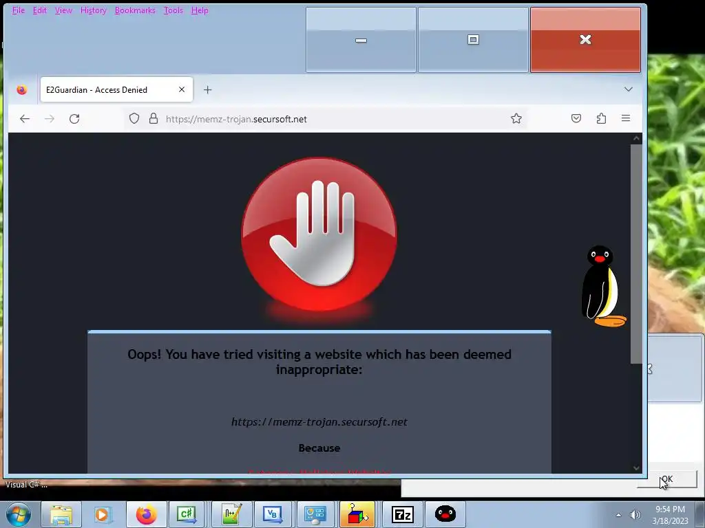
Task: Open the Help menu
Action: tap(200, 10)
